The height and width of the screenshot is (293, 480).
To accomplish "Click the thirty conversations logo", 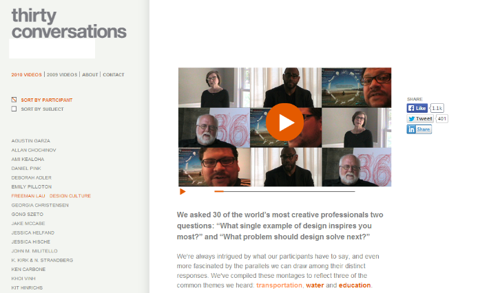I will [69, 23].
